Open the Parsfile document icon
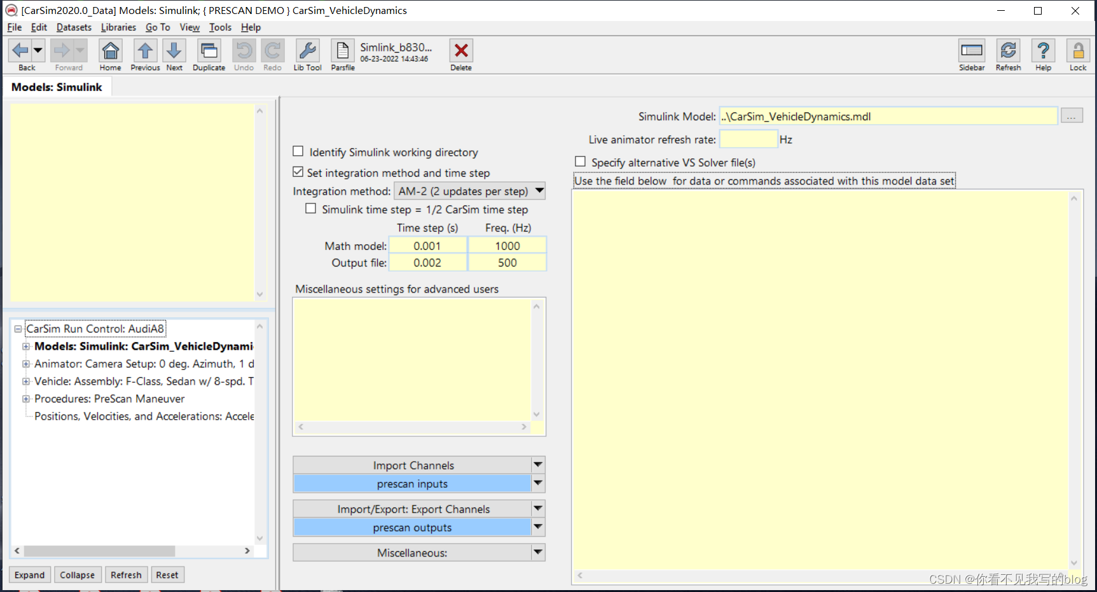1097x592 pixels. pyautogui.click(x=343, y=50)
